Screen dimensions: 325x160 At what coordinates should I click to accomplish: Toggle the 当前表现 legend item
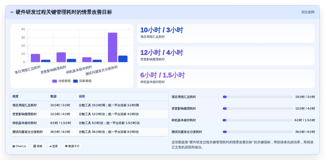[61, 81]
